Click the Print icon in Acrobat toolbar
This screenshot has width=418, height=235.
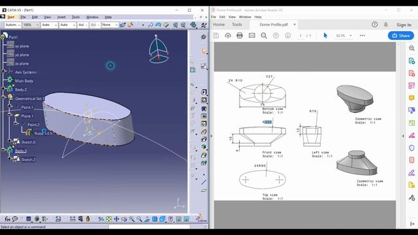(240, 35)
